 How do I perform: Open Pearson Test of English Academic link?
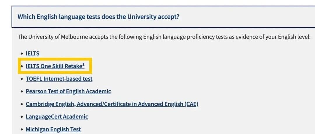point(68,91)
